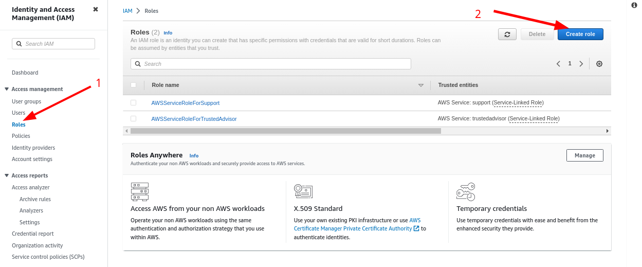Collapse the Access management section
This screenshot has width=642, height=267.
click(7, 89)
